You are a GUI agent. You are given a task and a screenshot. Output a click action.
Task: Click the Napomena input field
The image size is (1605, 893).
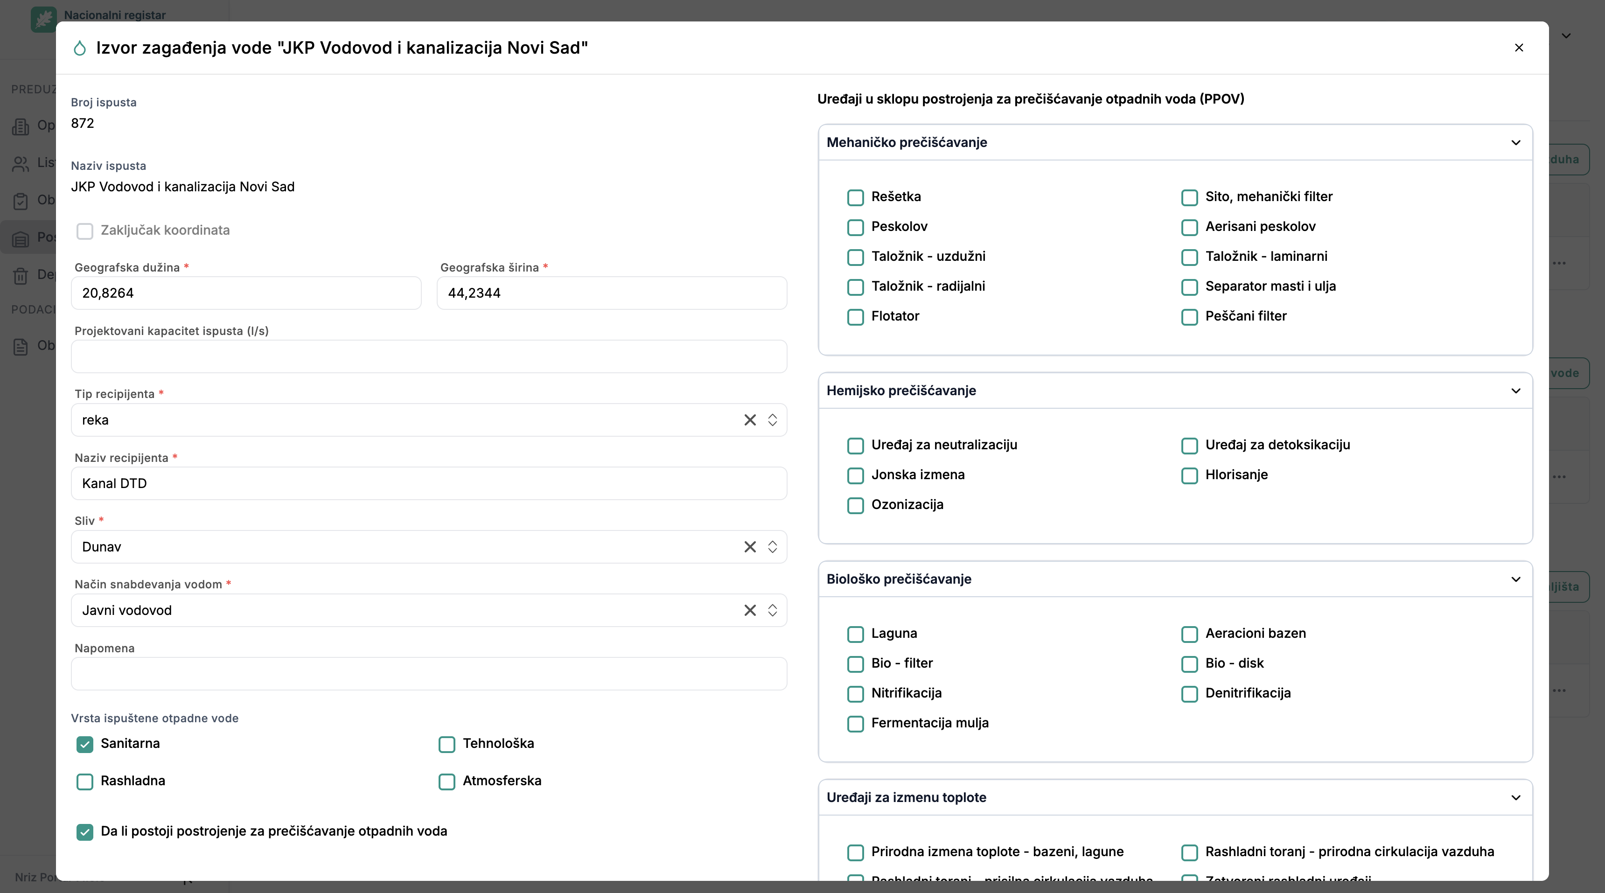pyautogui.click(x=429, y=674)
